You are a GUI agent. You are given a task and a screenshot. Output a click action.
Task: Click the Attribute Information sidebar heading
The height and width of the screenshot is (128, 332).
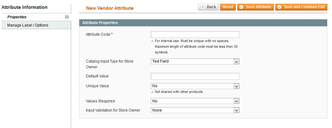24,7
